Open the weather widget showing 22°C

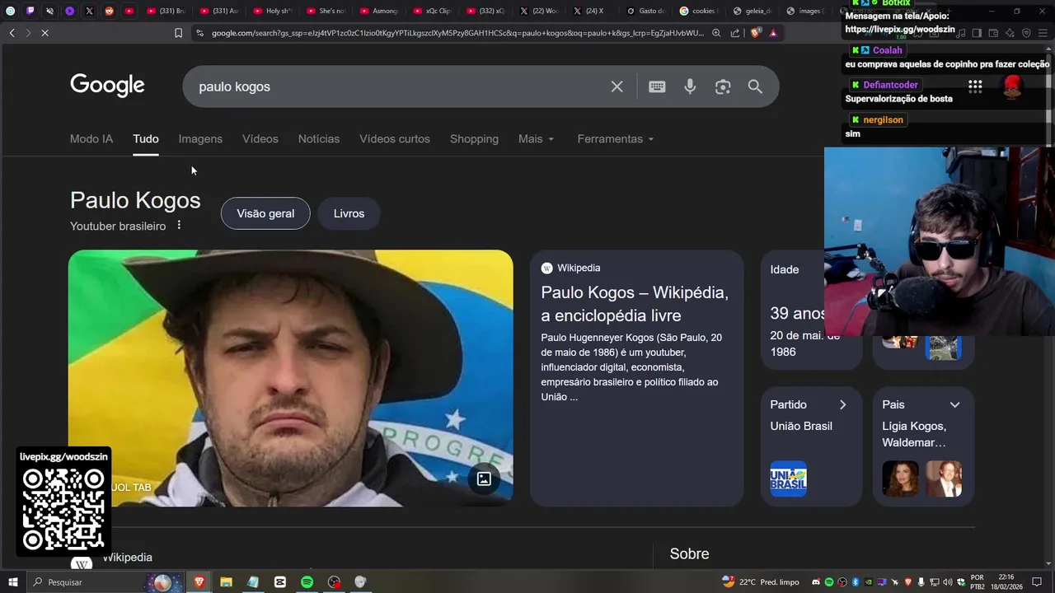coord(761,582)
